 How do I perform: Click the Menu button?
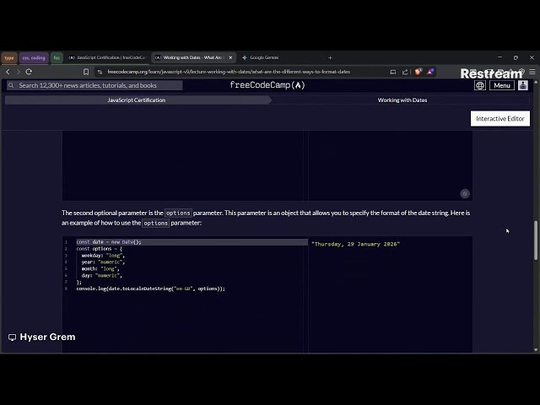502,85
